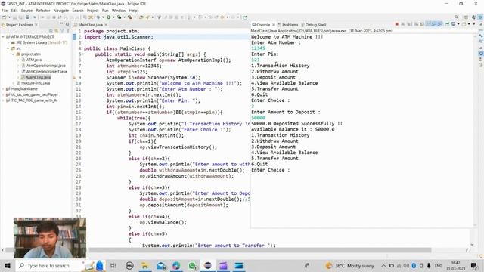The image size is (484, 272).
Task: Open File Explorer from taskbar
Action: pyautogui.click(x=144, y=265)
